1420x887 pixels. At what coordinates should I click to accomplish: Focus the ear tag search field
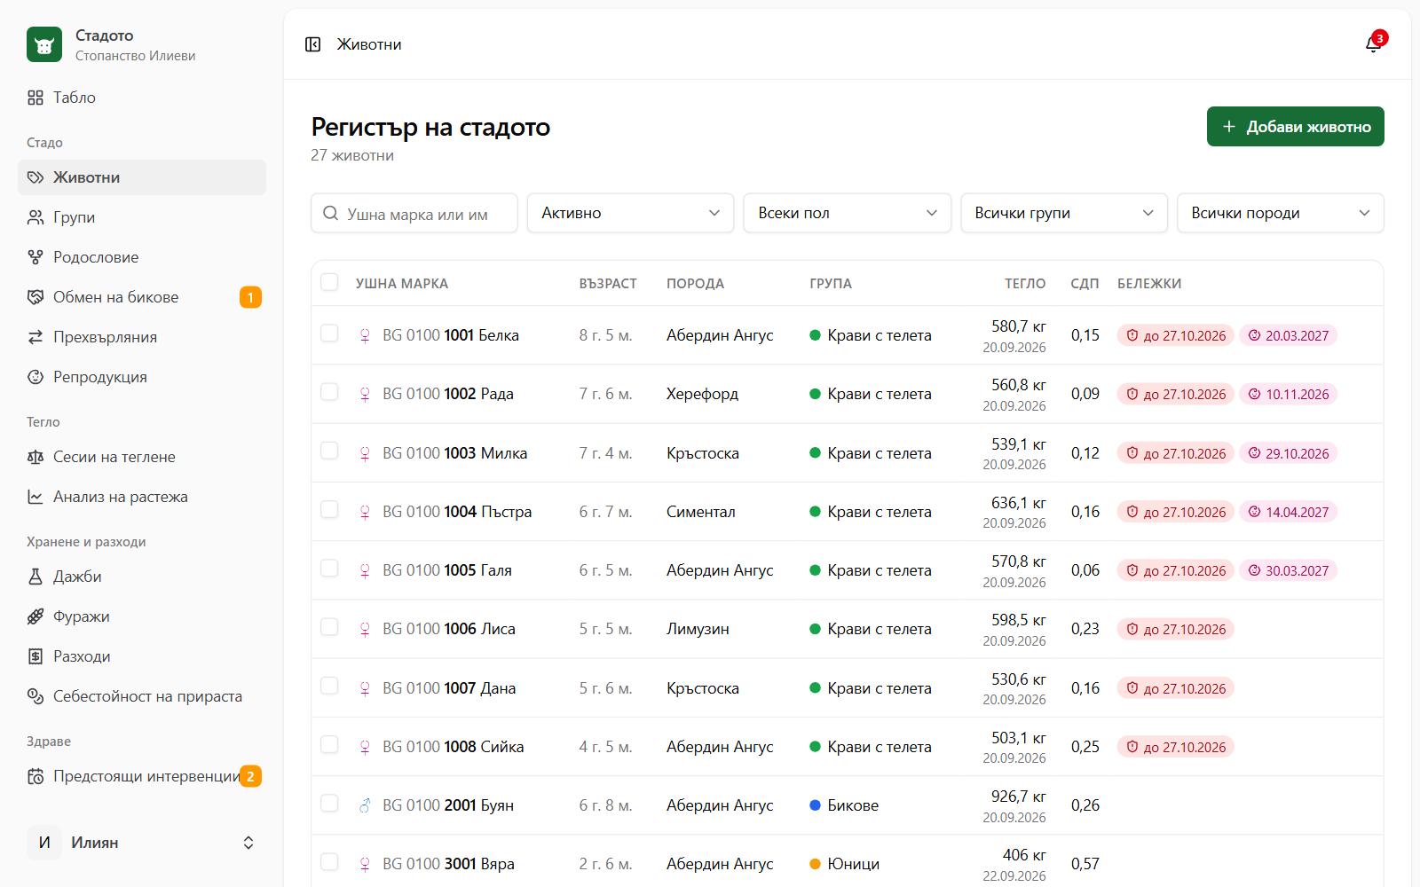click(x=414, y=213)
